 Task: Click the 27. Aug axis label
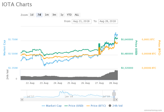(99, 83)
